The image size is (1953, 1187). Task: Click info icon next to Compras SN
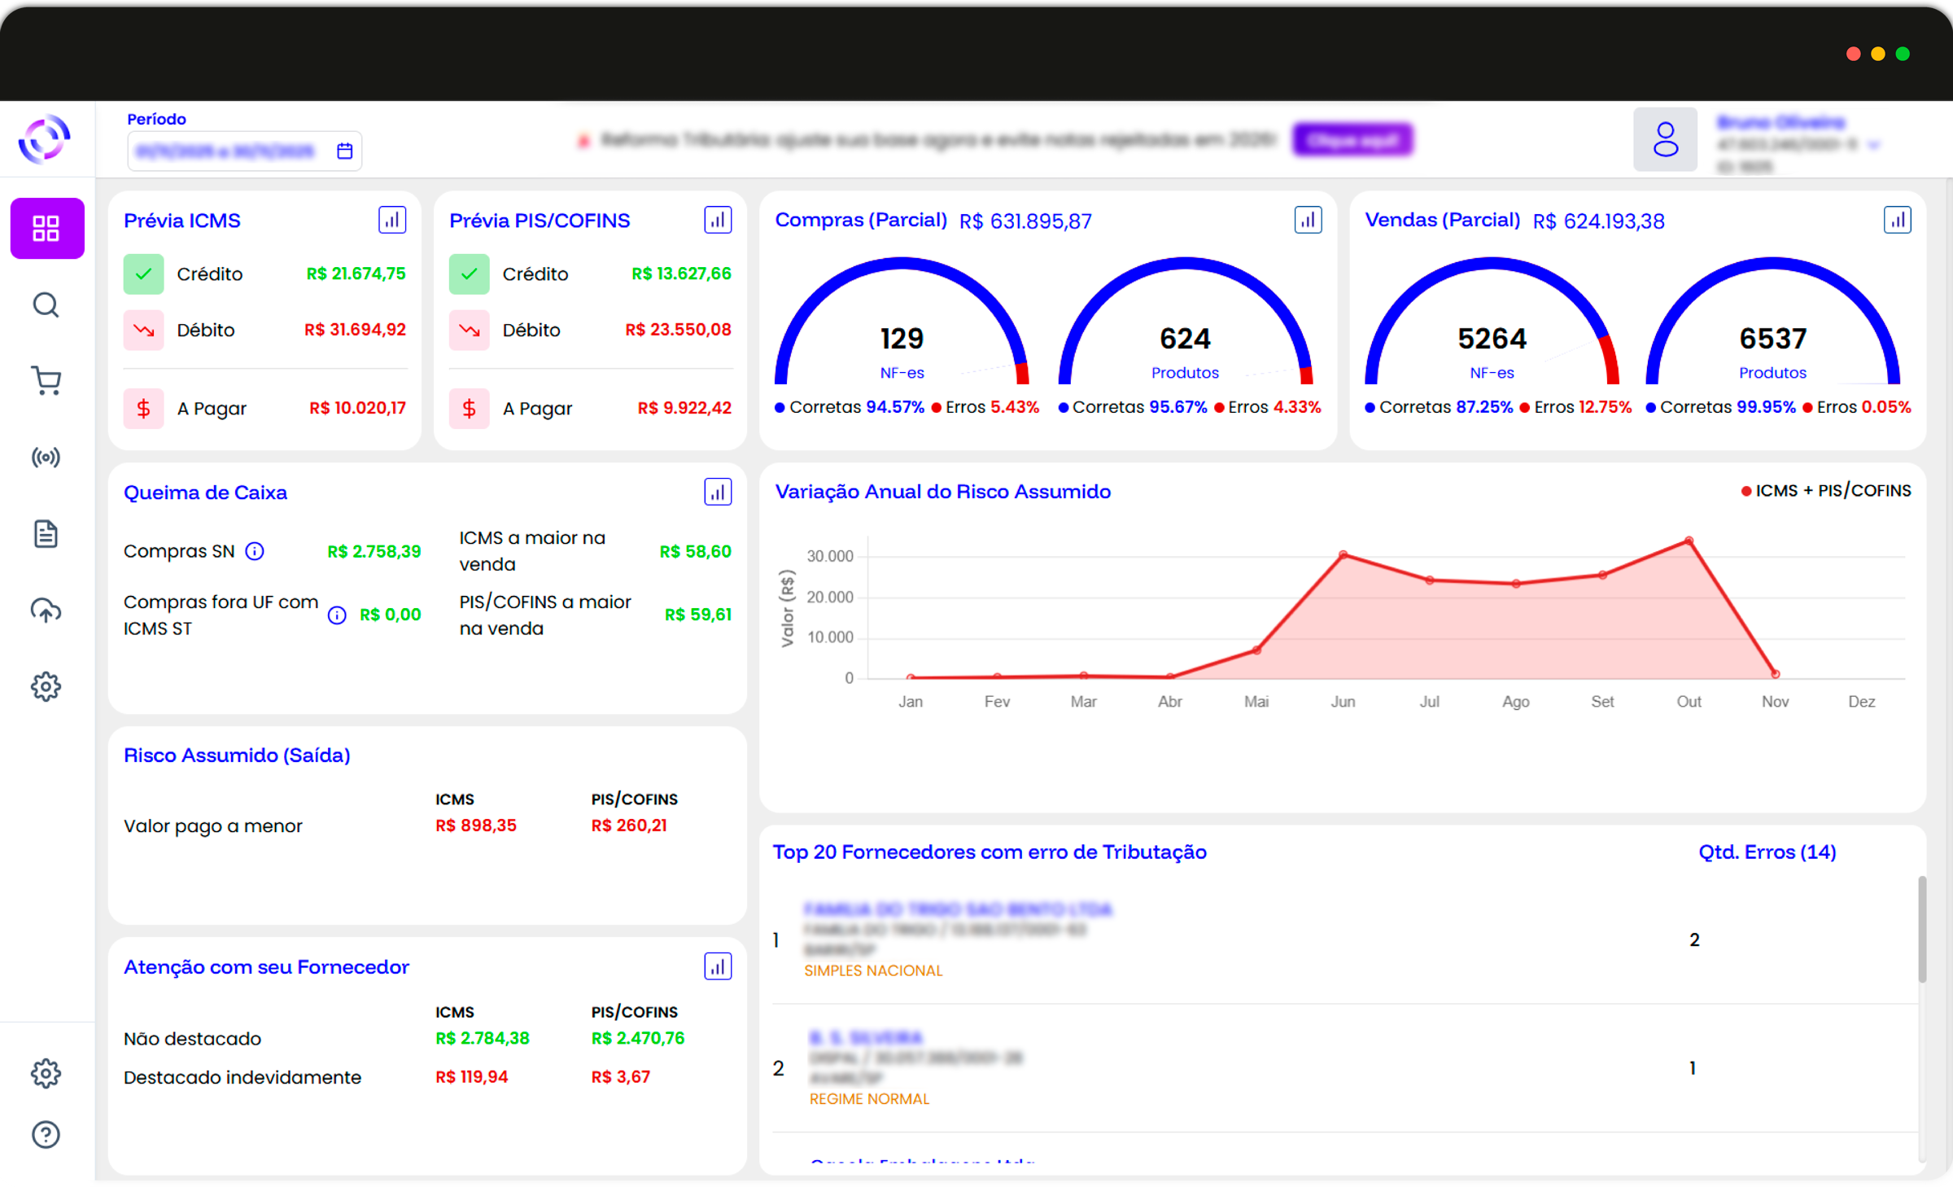[x=255, y=551]
